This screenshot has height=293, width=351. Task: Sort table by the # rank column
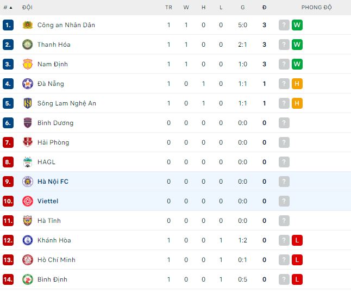click(x=7, y=8)
